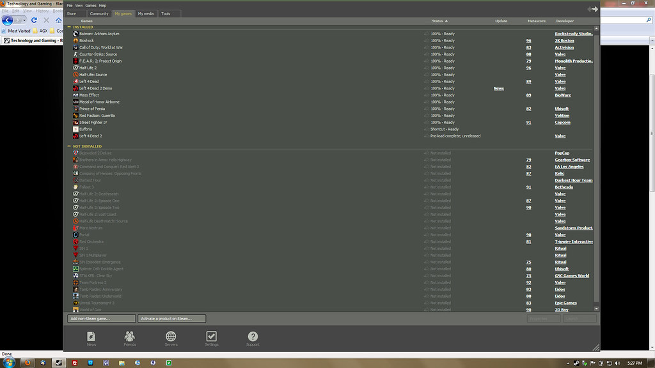The height and width of the screenshot is (368, 655).
Task: Switch to the My media tab
Action: [146, 14]
